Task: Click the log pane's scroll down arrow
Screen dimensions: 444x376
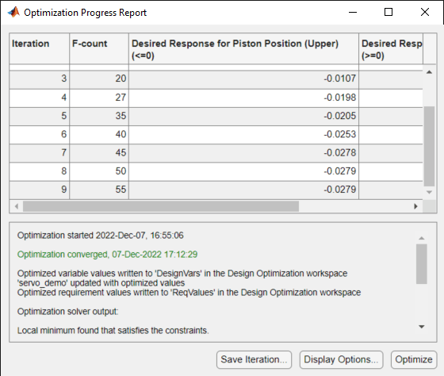Action: (x=422, y=327)
